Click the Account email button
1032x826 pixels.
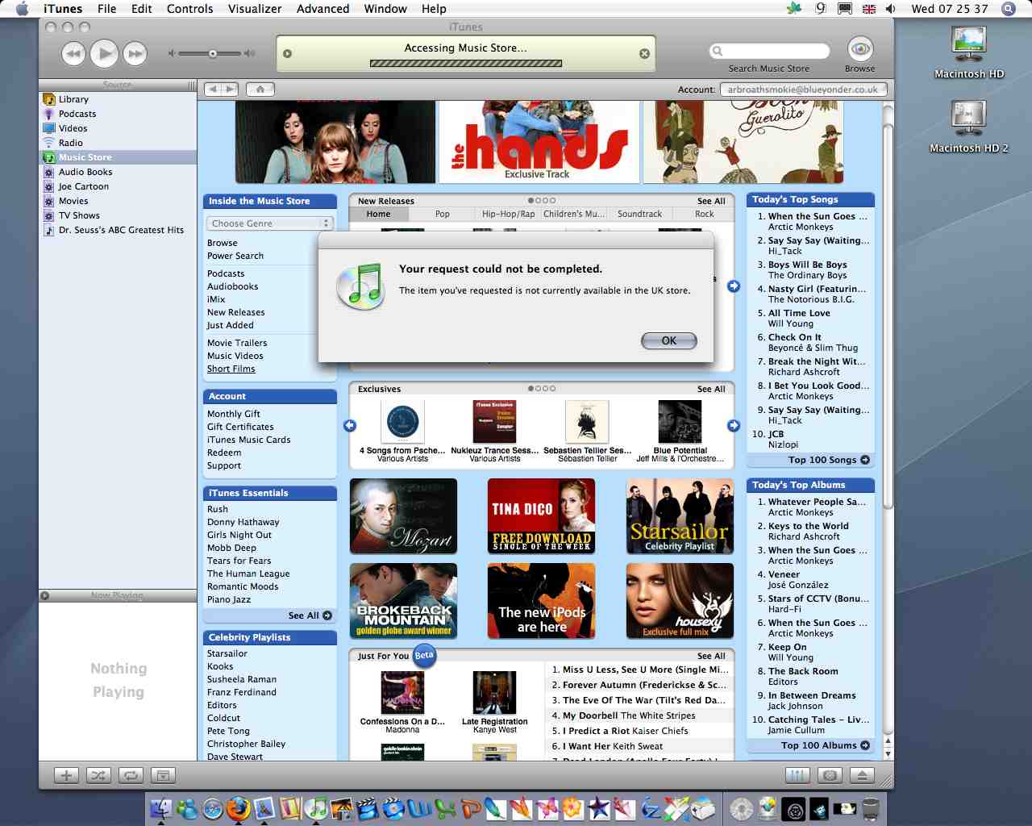pos(803,90)
